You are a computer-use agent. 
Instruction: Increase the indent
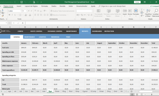47,15
